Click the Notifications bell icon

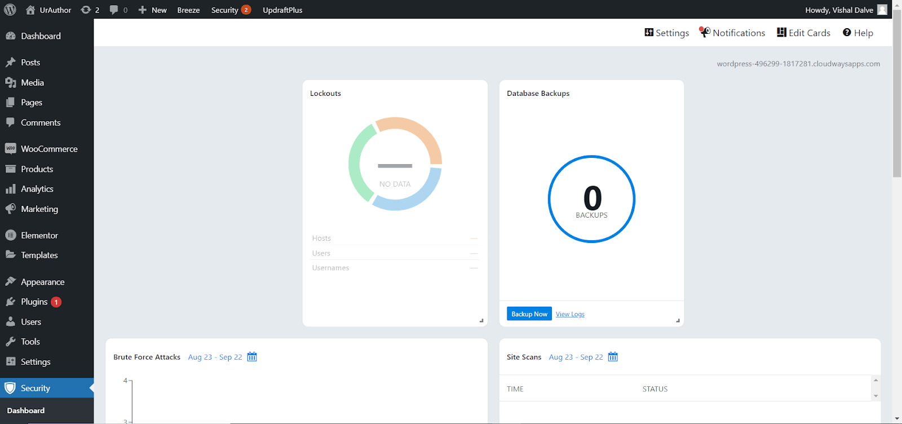[705, 32]
